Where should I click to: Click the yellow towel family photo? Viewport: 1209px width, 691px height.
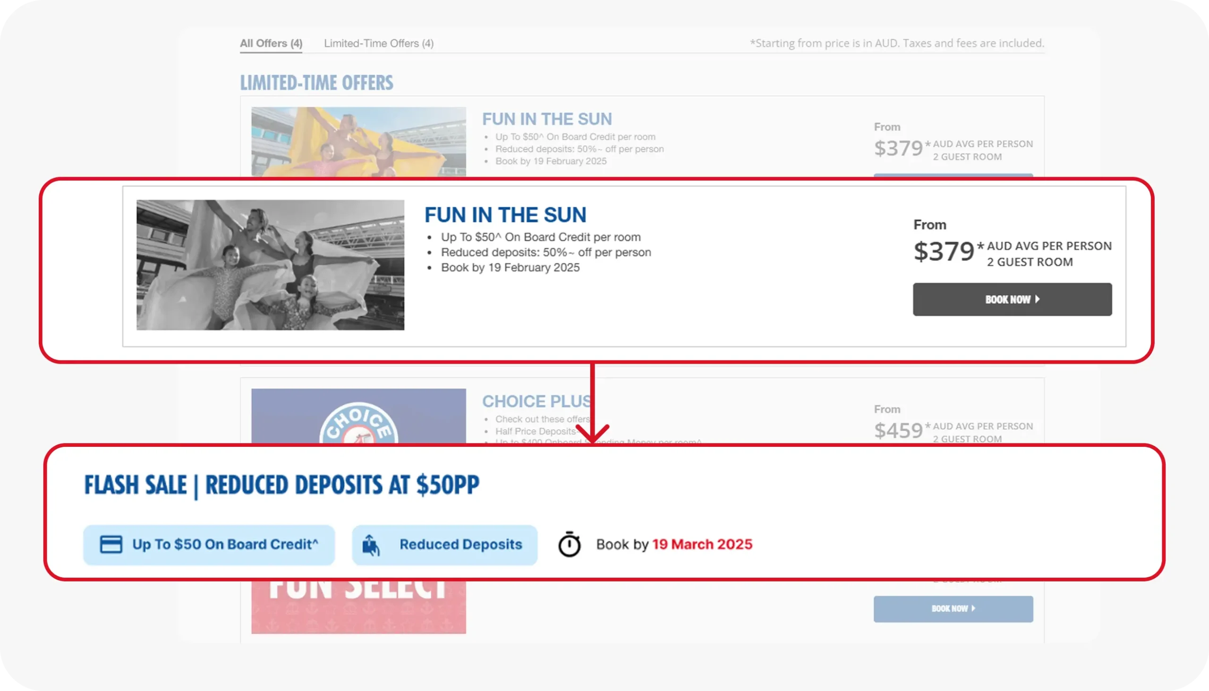click(359, 141)
